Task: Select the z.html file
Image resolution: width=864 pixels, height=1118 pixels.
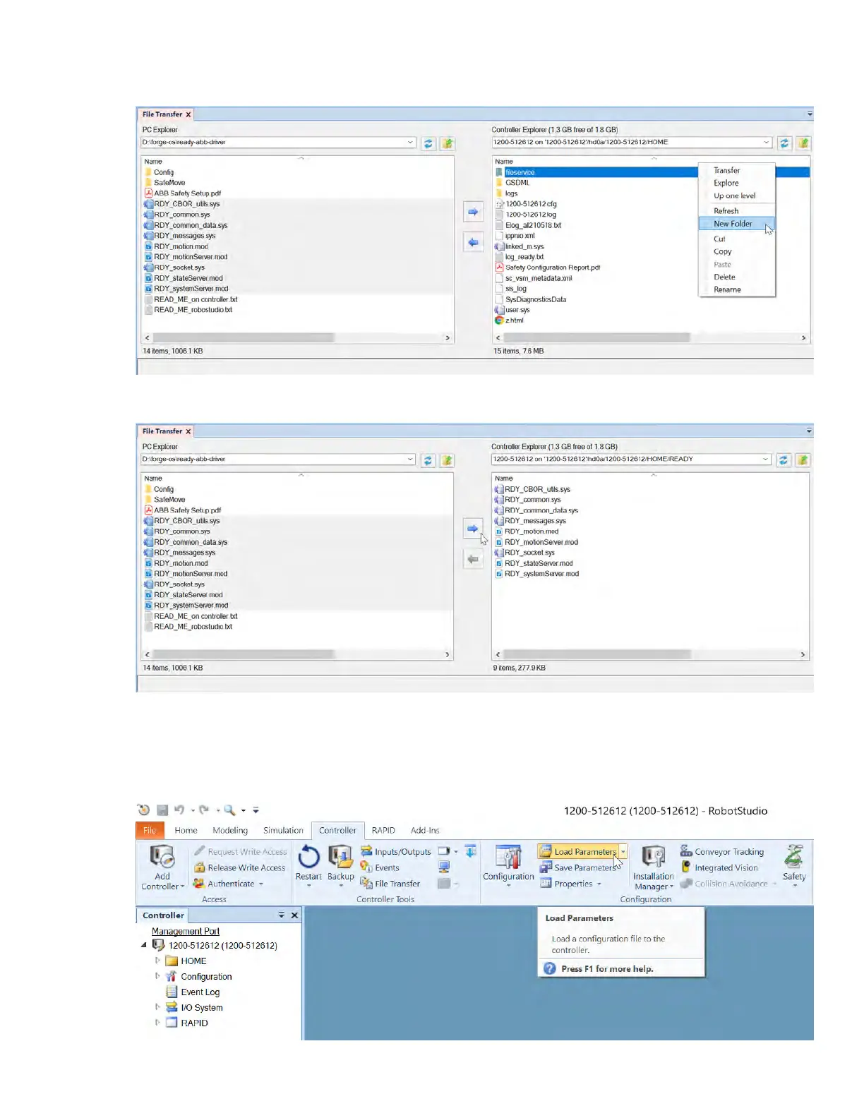Action: point(510,320)
